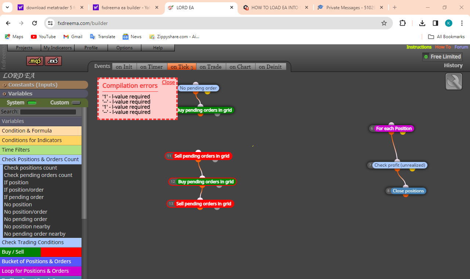Download the .mq5 source file
This screenshot has height=279, width=470.
pyautogui.click(x=35, y=61)
